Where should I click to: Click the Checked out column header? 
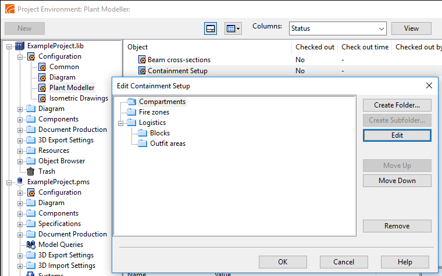(x=315, y=47)
